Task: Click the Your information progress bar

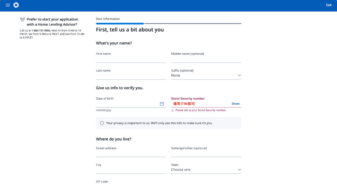Action: coord(168,23)
